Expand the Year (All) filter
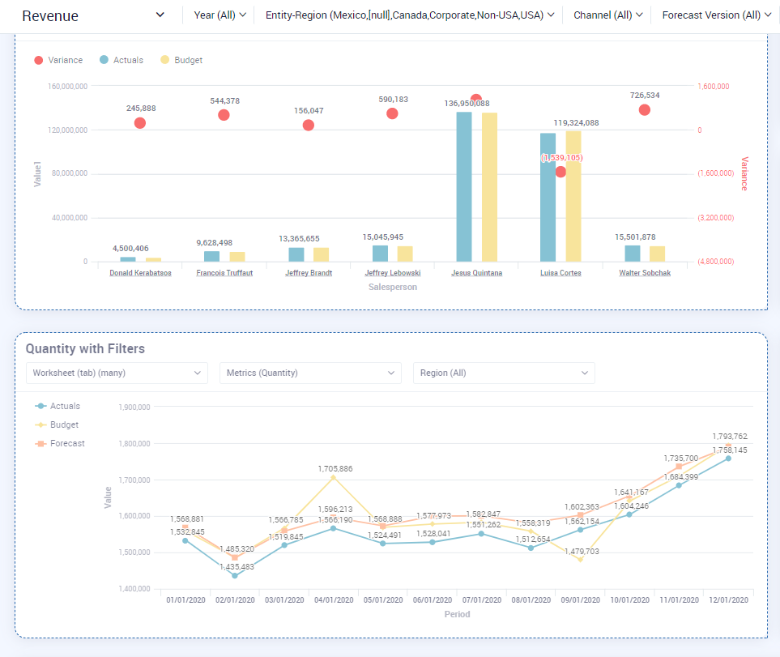Viewport: 780px width, 657px height. [x=220, y=15]
